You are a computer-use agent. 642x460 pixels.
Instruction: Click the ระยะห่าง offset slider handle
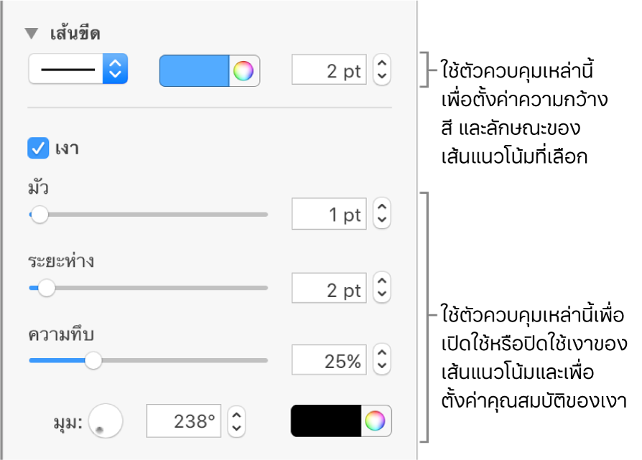click(x=47, y=288)
